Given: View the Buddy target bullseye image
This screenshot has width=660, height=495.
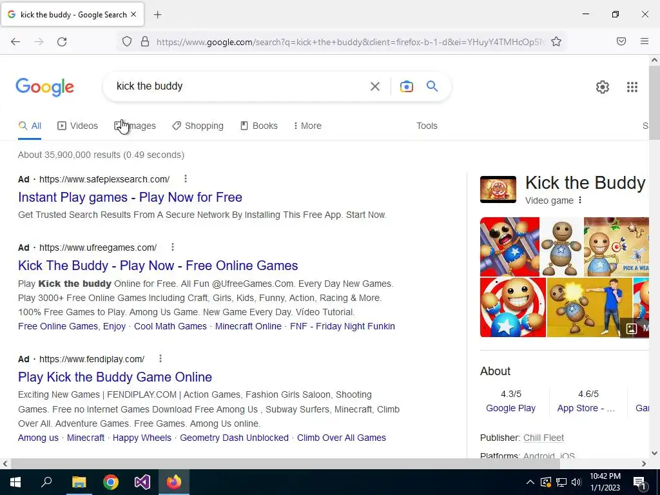Looking at the screenshot, I should pyautogui.click(x=512, y=307).
